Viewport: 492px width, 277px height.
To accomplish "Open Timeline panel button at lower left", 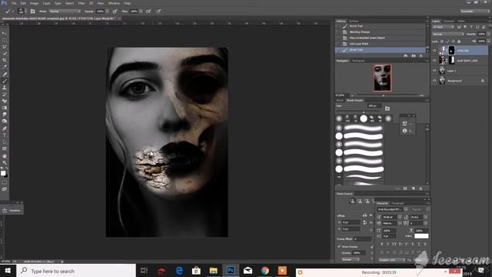I will pyautogui.click(x=12, y=210).
